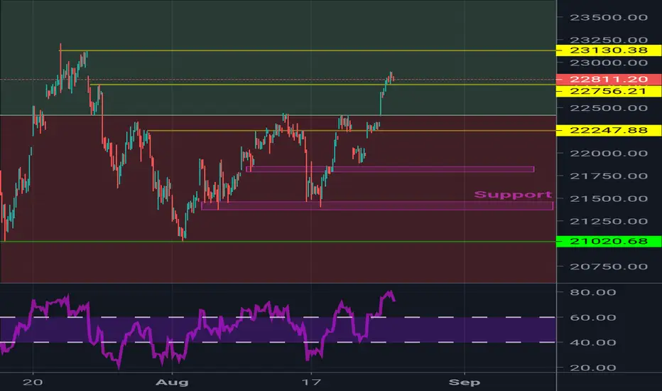Click the 22500.00 price axis tick
Image resolution: width=662 pixels, height=391 pixels.
click(x=609, y=108)
